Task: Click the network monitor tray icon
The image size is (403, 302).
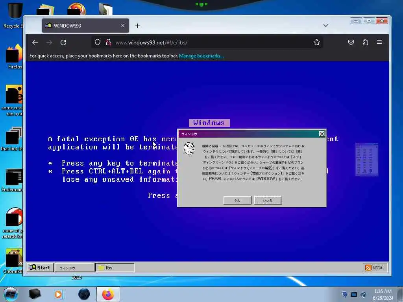Action: click(354, 295)
